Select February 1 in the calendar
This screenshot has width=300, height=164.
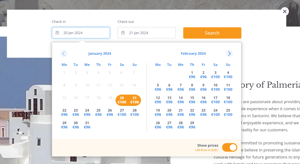pyautogui.click(x=192, y=75)
